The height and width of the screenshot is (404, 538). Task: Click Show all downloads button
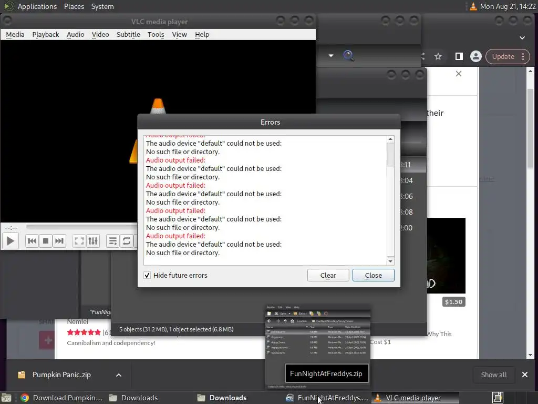494,375
